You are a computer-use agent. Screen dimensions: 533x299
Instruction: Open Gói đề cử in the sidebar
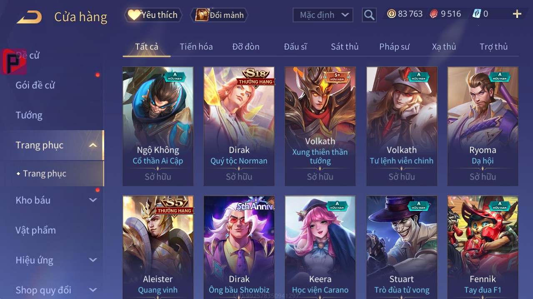(35, 85)
